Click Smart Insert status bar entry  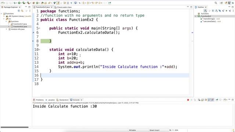click(155, 130)
